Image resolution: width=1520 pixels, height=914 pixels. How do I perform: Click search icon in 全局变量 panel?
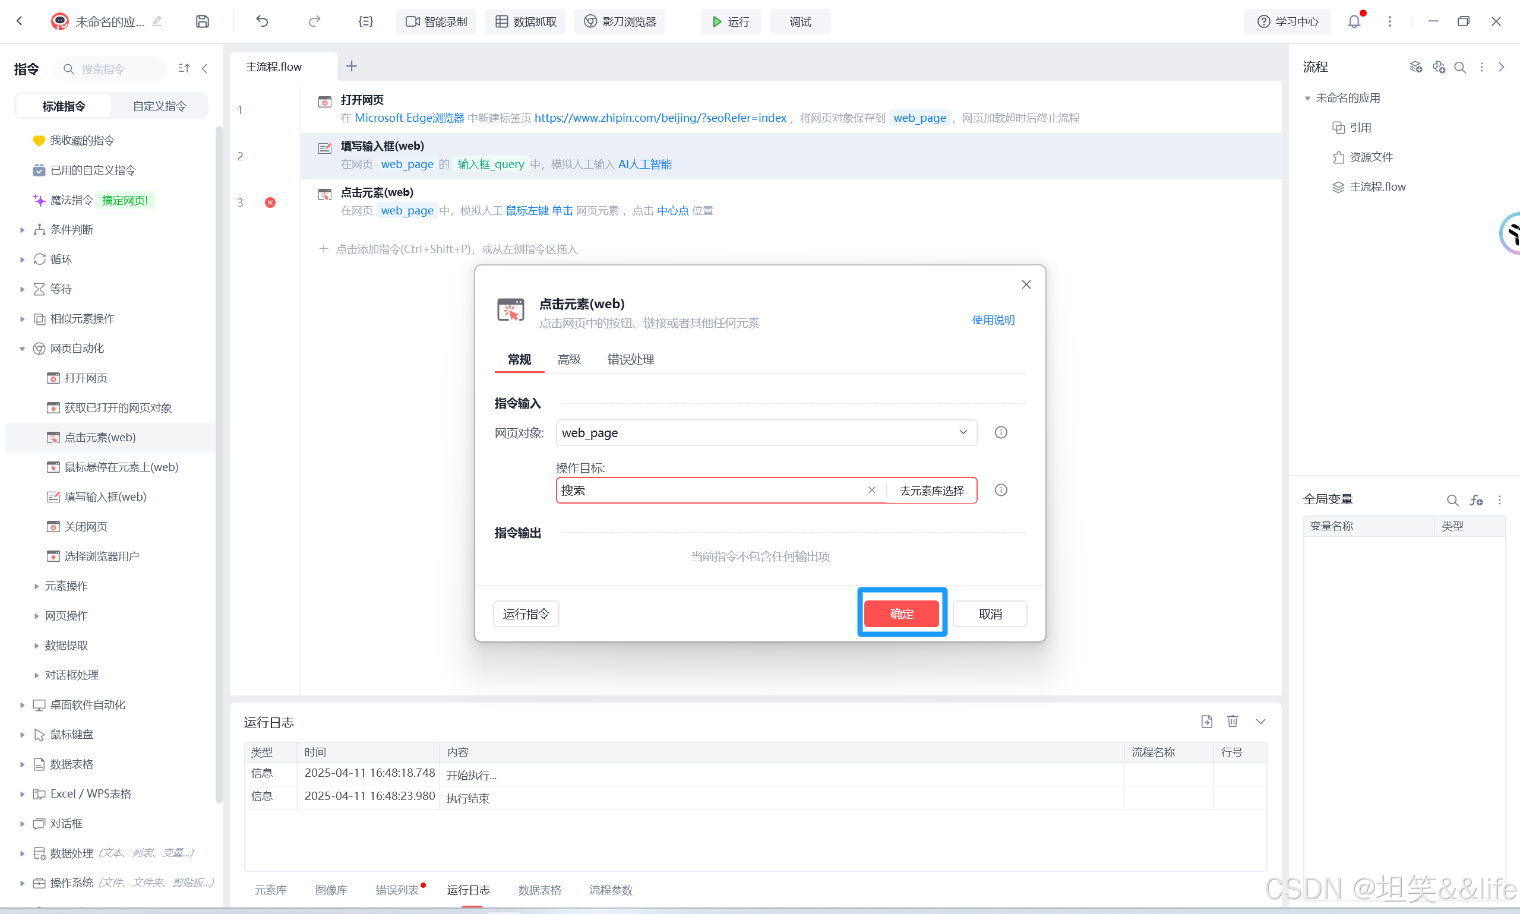coord(1452,500)
